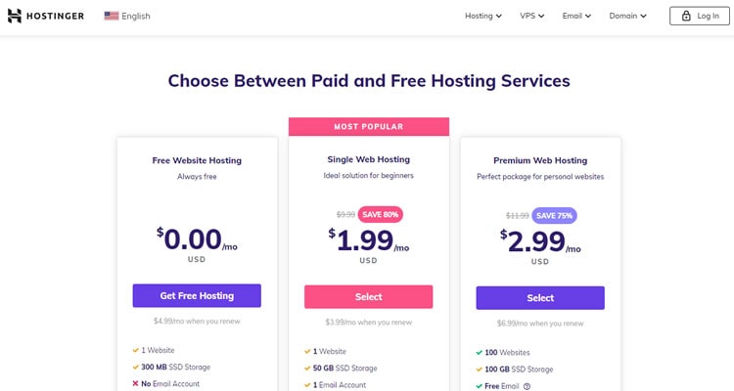Viewport: 734px width, 391px height.
Task: Click the SAVE 75% purple badge
Action: pyautogui.click(x=554, y=216)
